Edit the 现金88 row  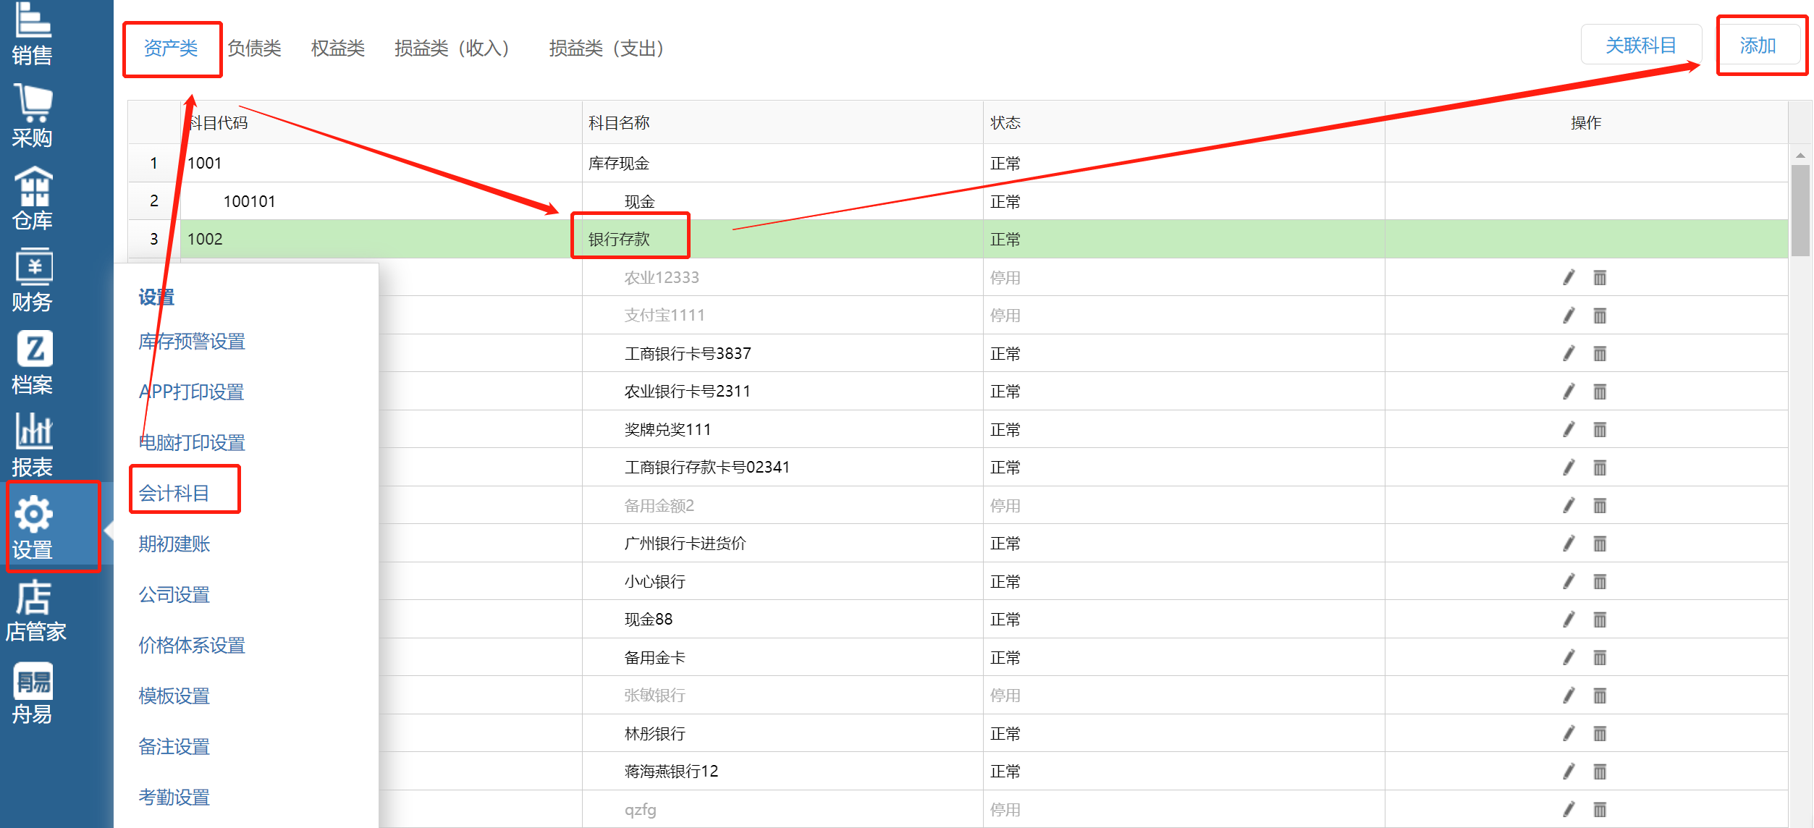click(x=1569, y=620)
